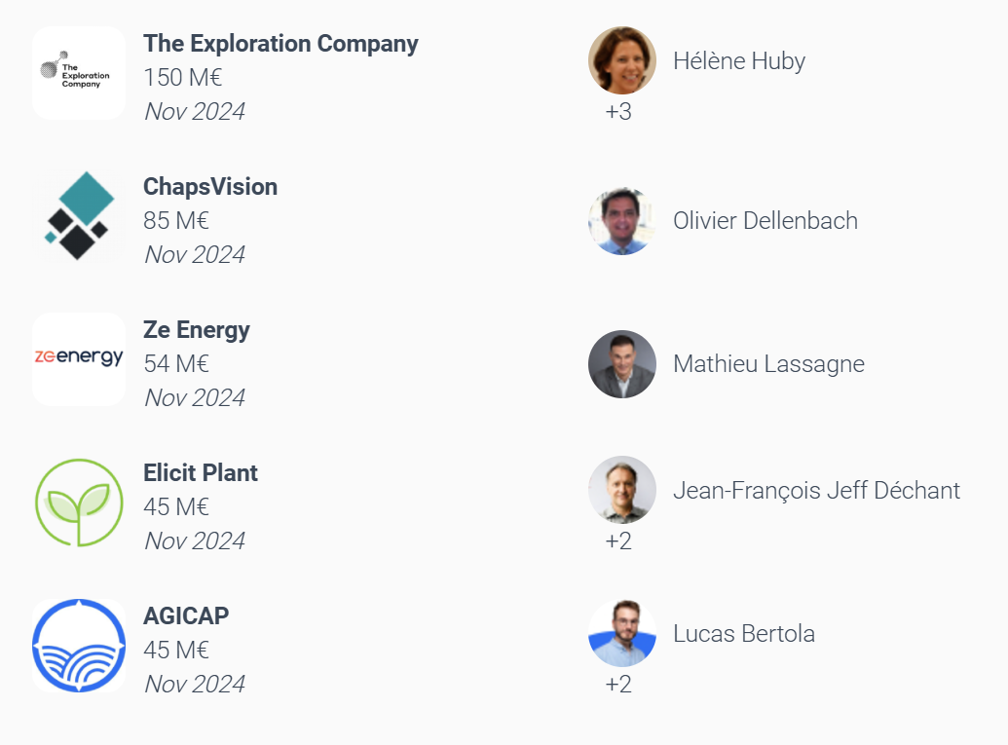Image resolution: width=1008 pixels, height=745 pixels.
Task: Click the Elicit Plant green leaf logo
Action: coord(79,503)
